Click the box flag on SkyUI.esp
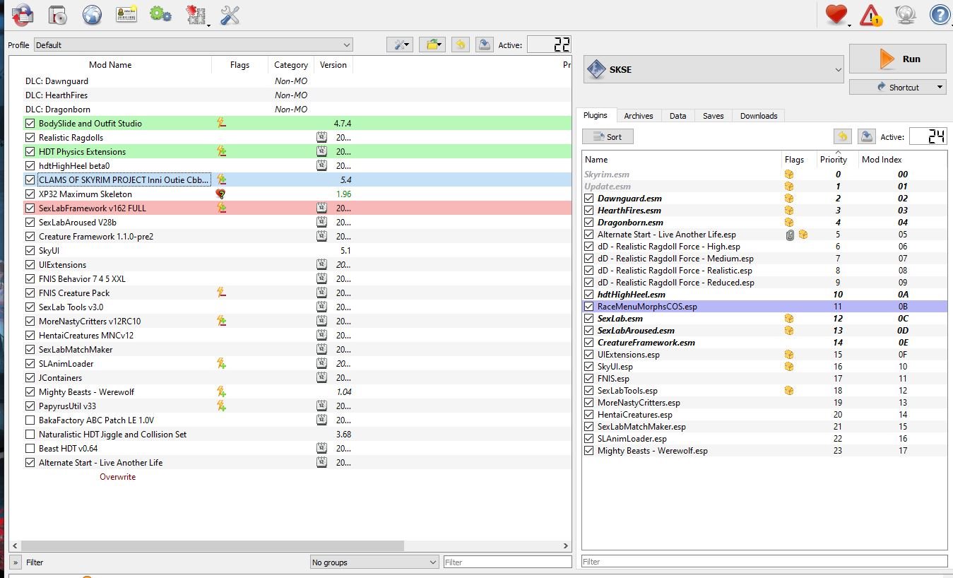 point(789,367)
